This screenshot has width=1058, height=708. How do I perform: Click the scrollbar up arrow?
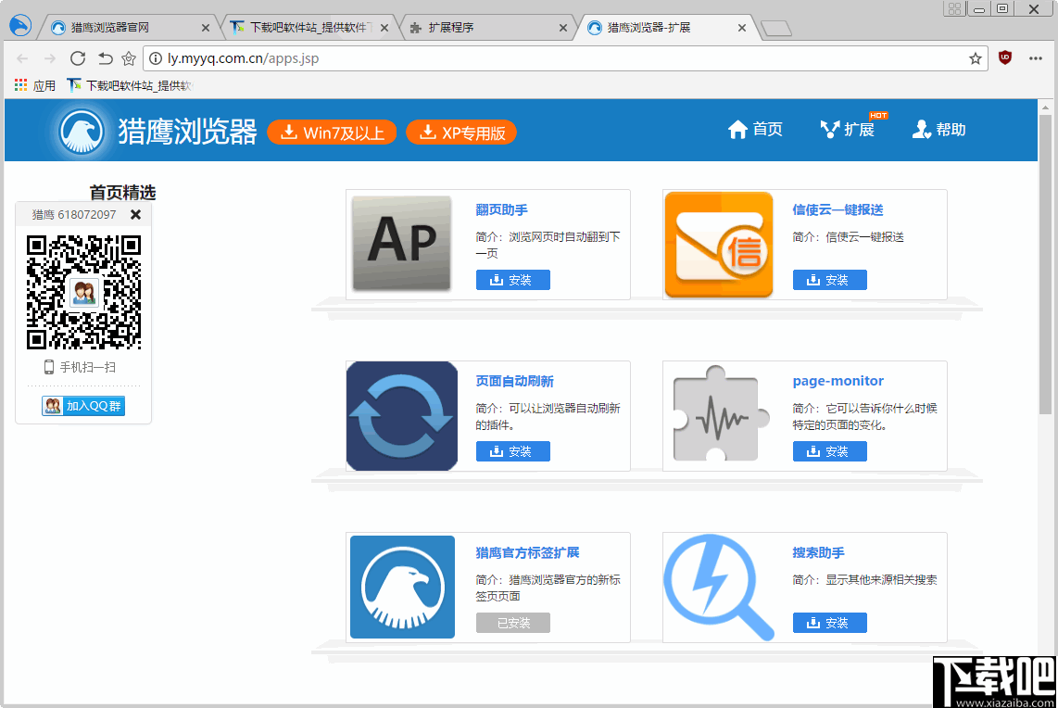click(1045, 107)
